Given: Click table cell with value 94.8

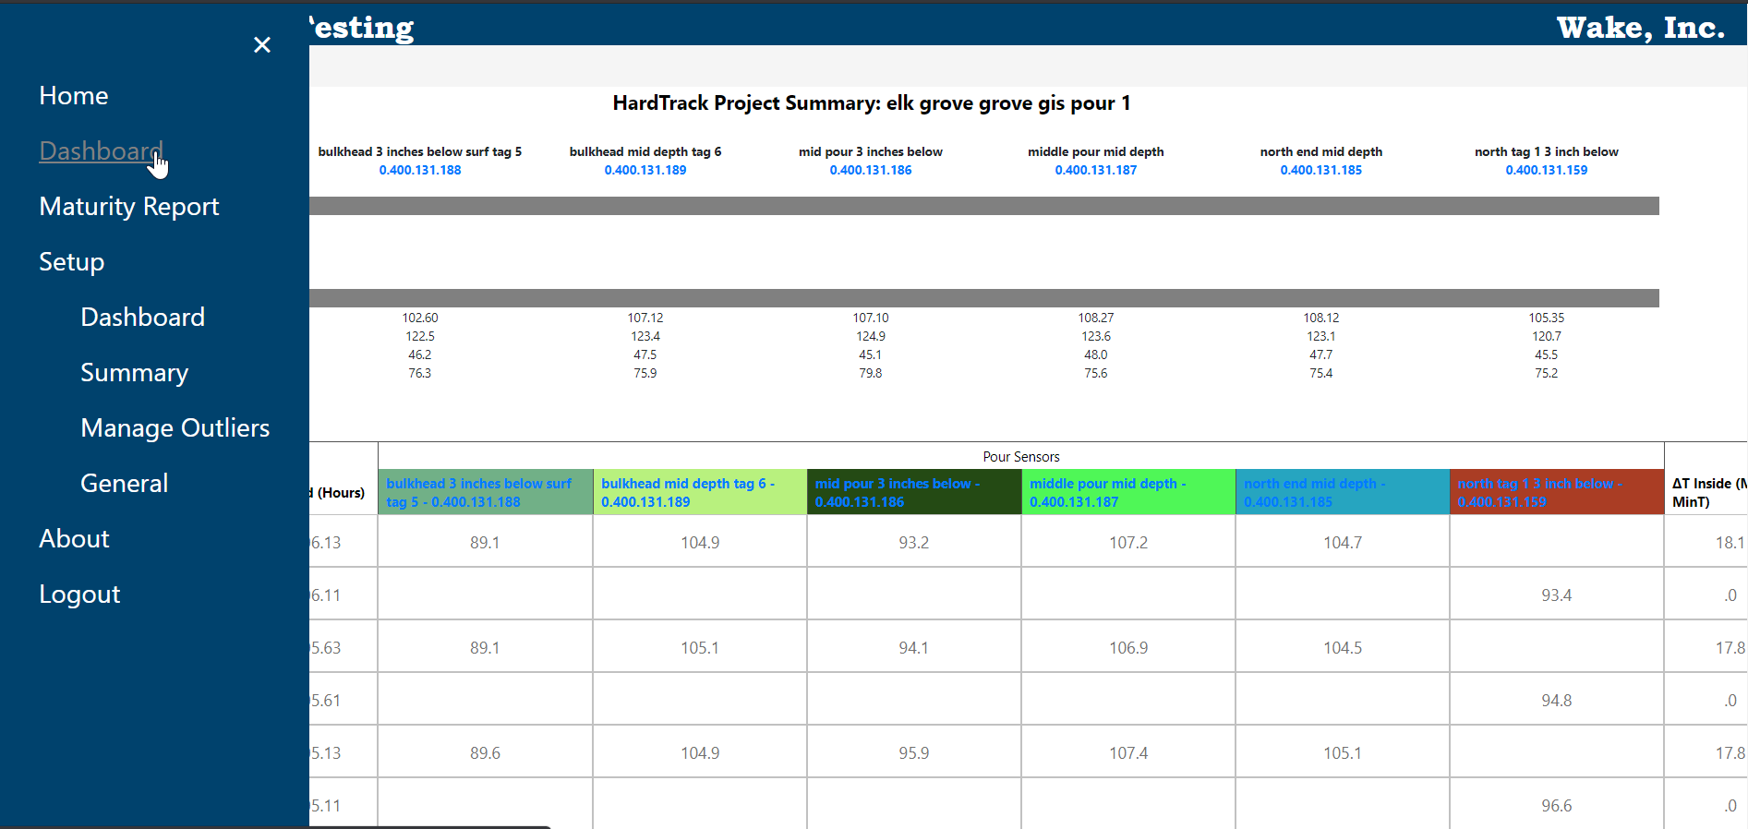Looking at the screenshot, I should pyautogui.click(x=1557, y=701).
